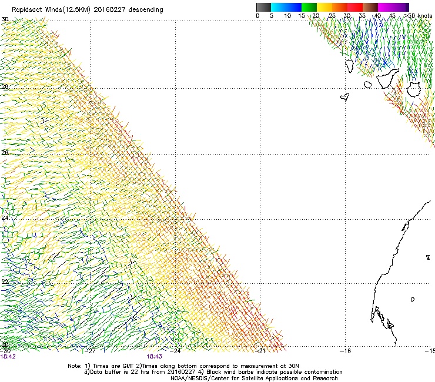
Task: Click the Gran Canaria island outline
Action: point(414,89)
